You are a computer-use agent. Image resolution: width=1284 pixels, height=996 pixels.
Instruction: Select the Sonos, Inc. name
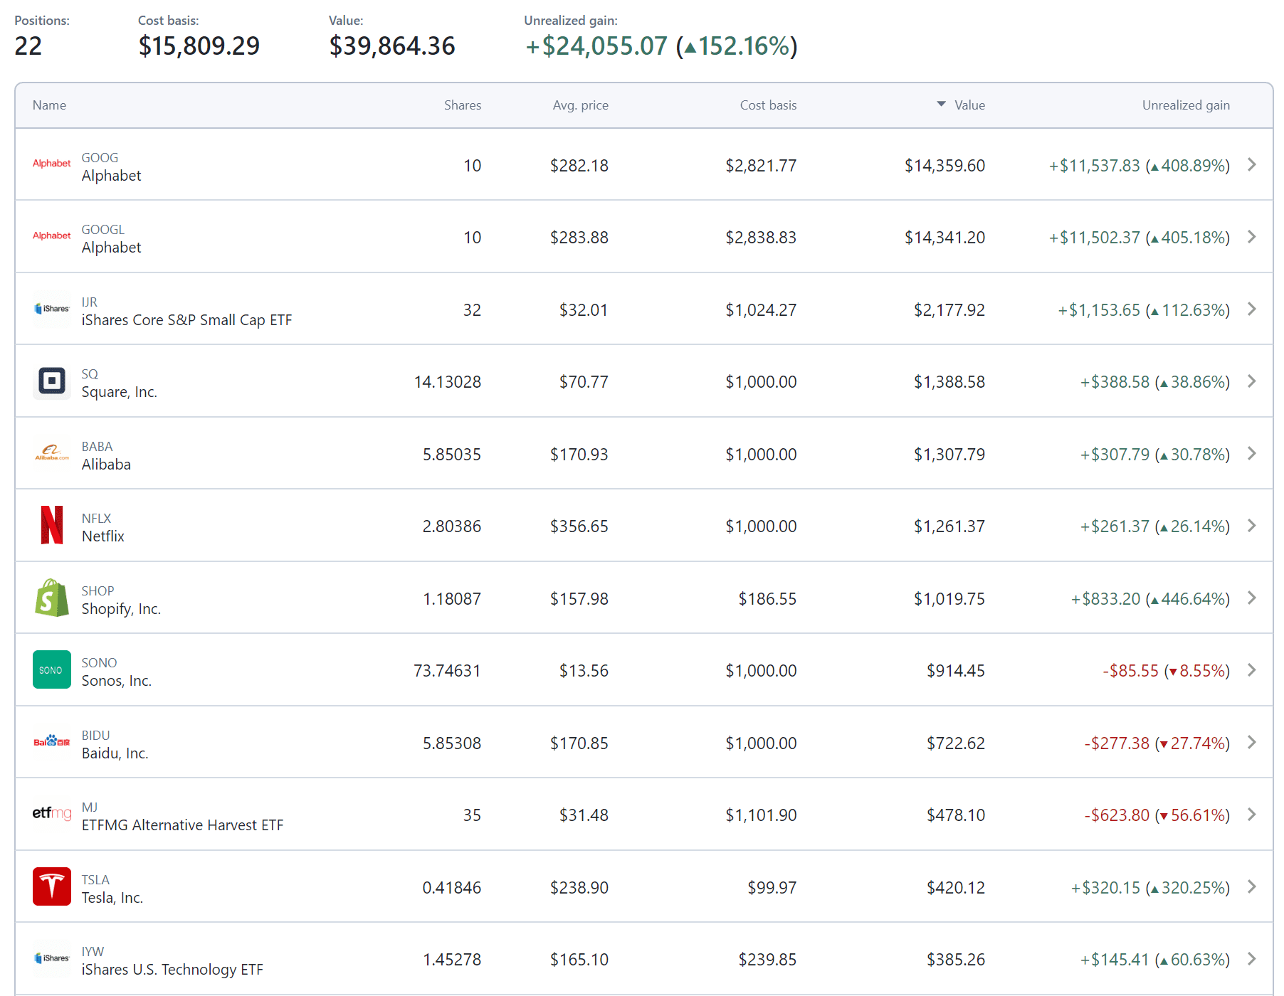click(x=116, y=681)
